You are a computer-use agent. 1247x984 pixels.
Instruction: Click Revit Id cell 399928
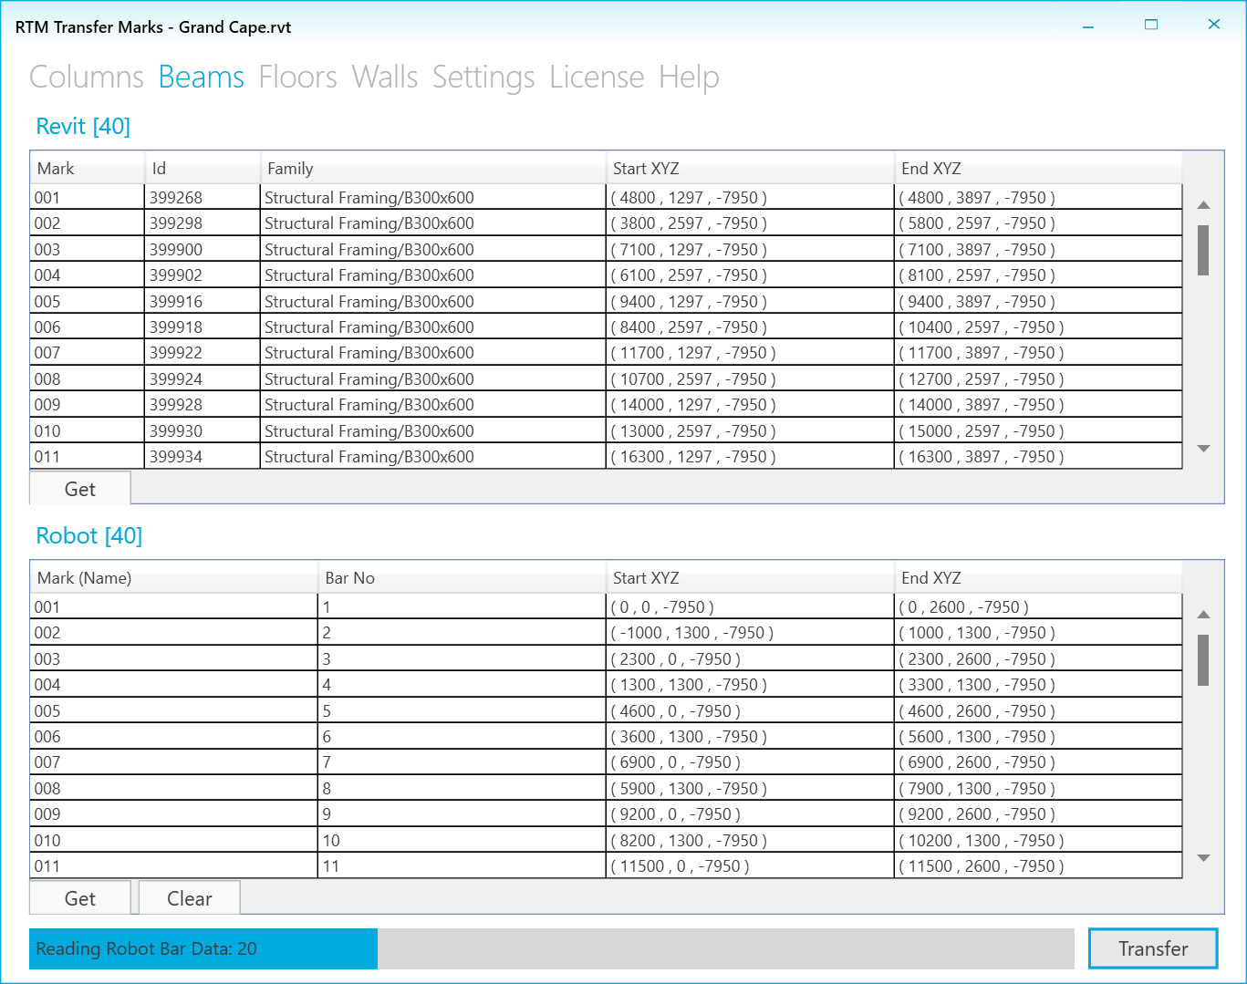[x=203, y=405]
